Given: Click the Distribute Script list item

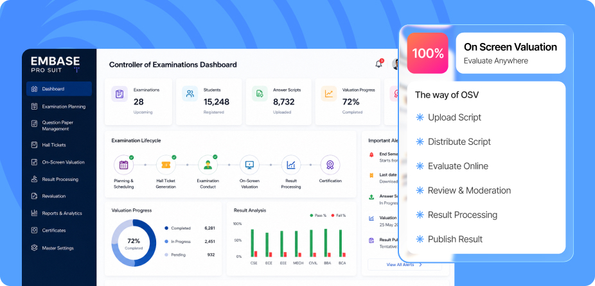Looking at the screenshot, I should pos(454,142).
